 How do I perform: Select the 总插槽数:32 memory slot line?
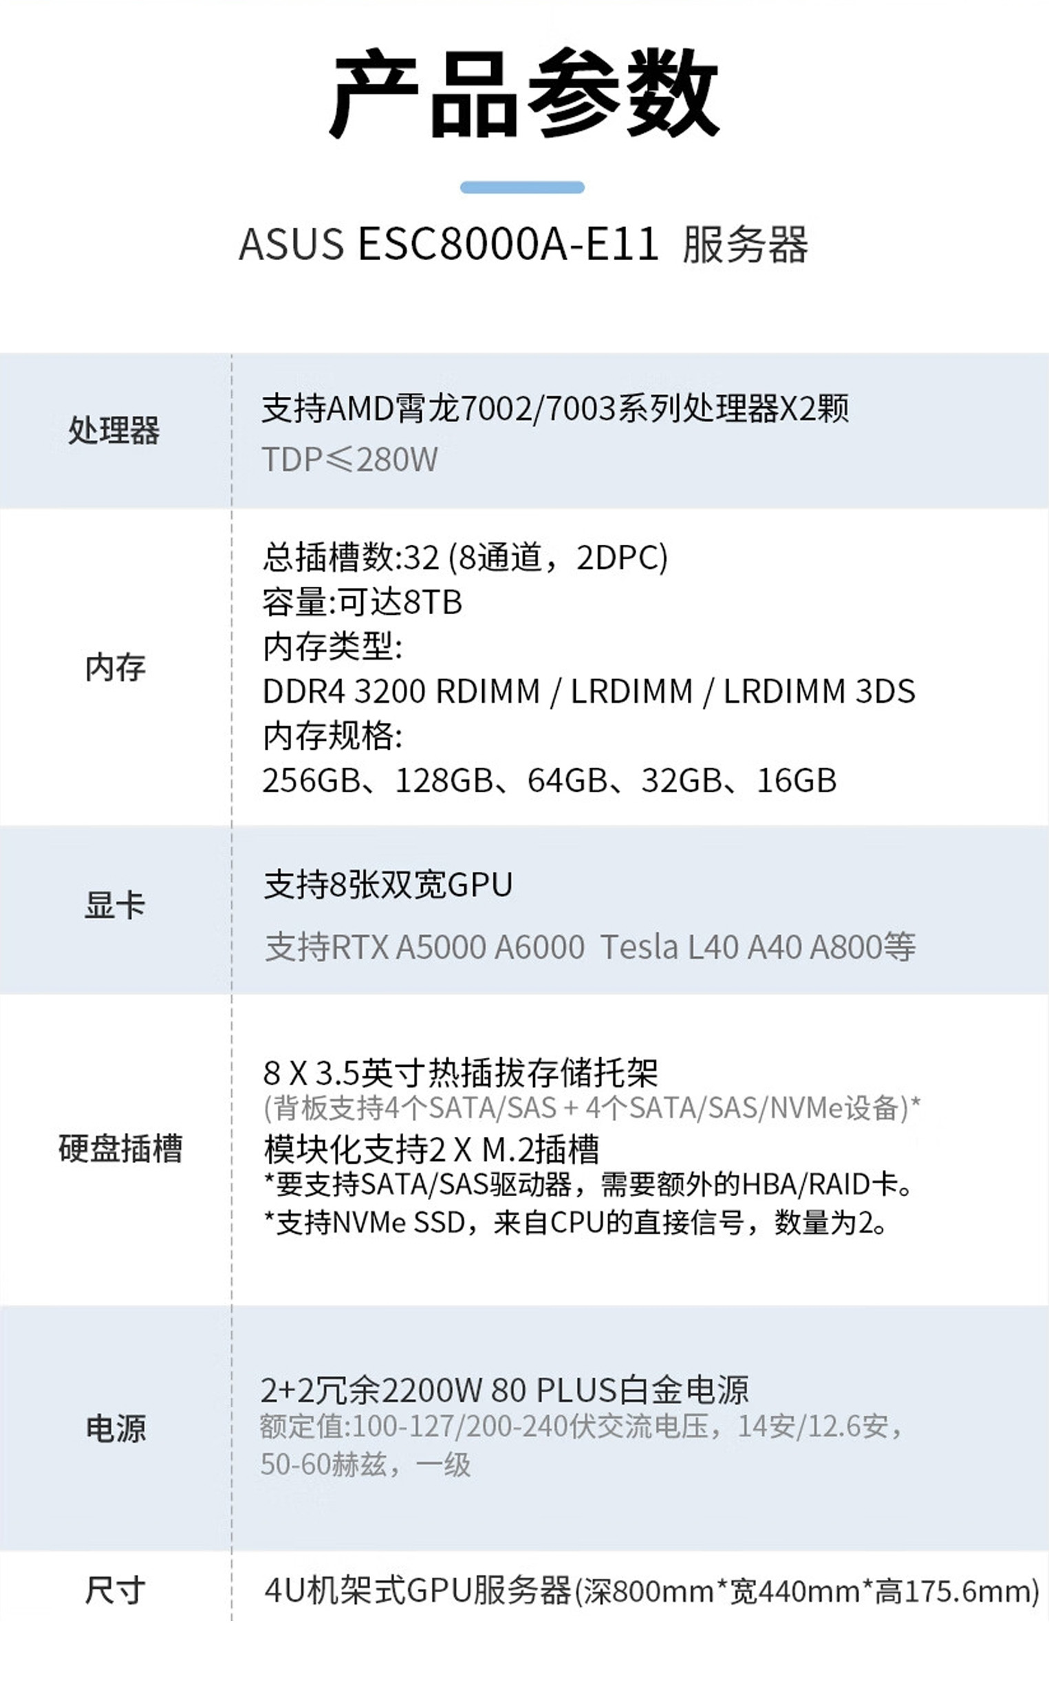pos(465,557)
